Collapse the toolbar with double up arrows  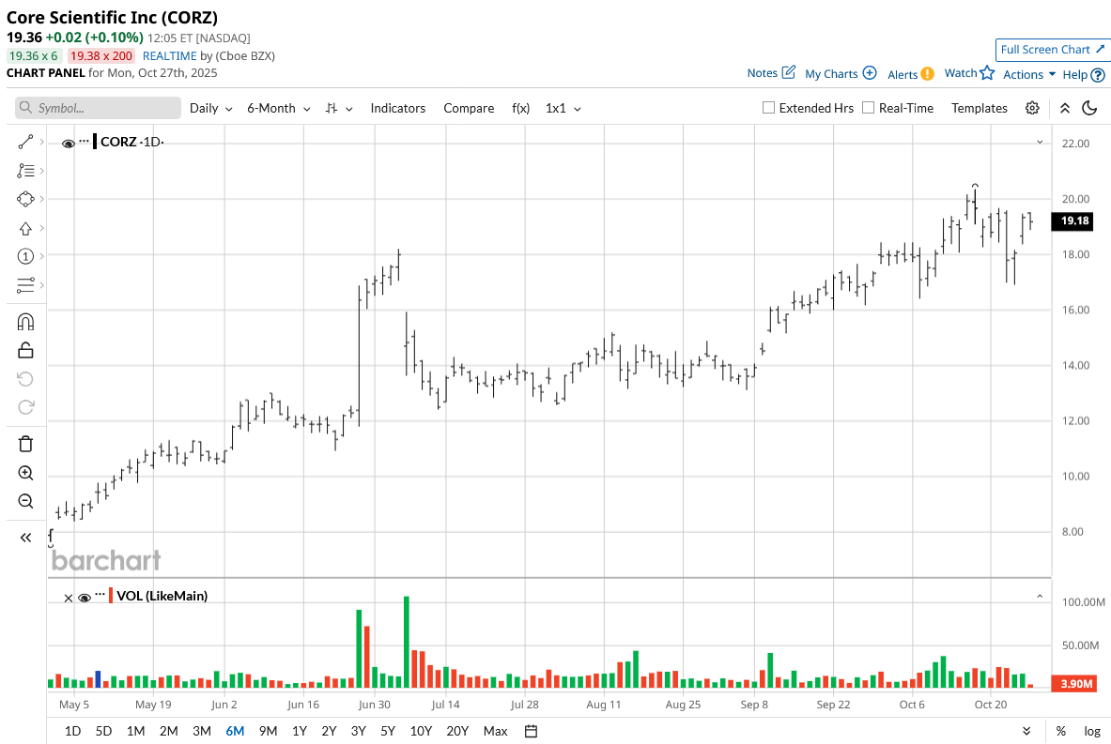click(1065, 108)
